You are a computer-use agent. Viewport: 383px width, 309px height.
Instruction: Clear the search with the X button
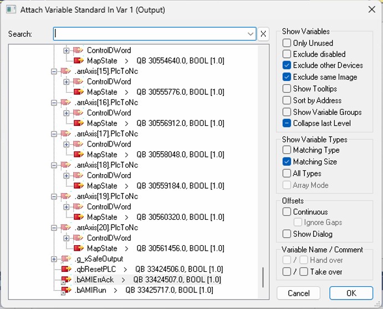pyautogui.click(x=263, y=34)
